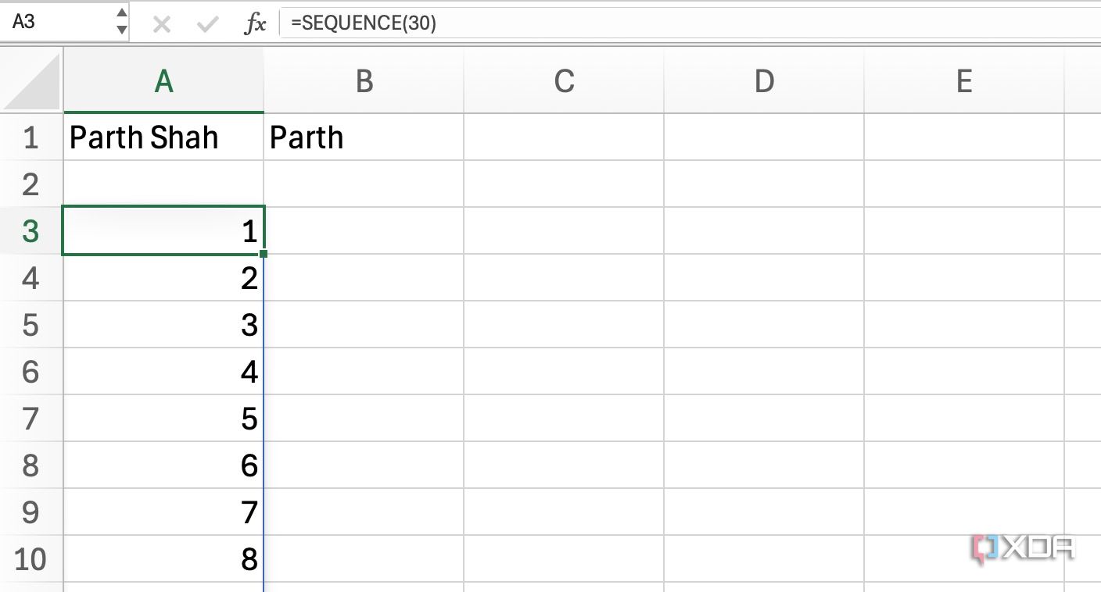This screenshot has height=592, width=1101.
Task: Click the Insert Function fx icon
Action: tap(256, 23)
